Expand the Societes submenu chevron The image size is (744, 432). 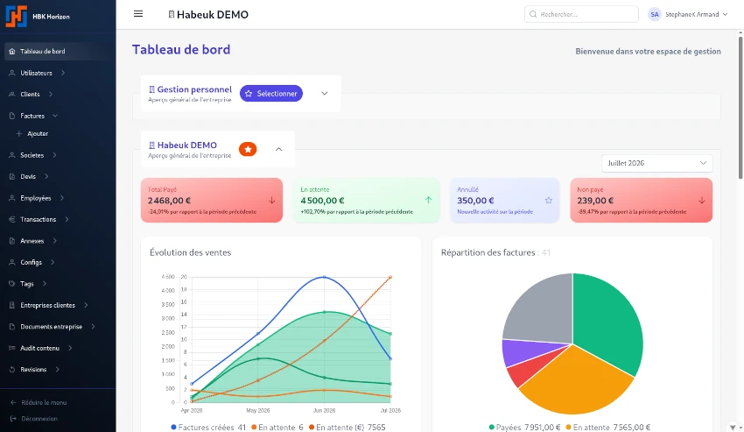54,155
